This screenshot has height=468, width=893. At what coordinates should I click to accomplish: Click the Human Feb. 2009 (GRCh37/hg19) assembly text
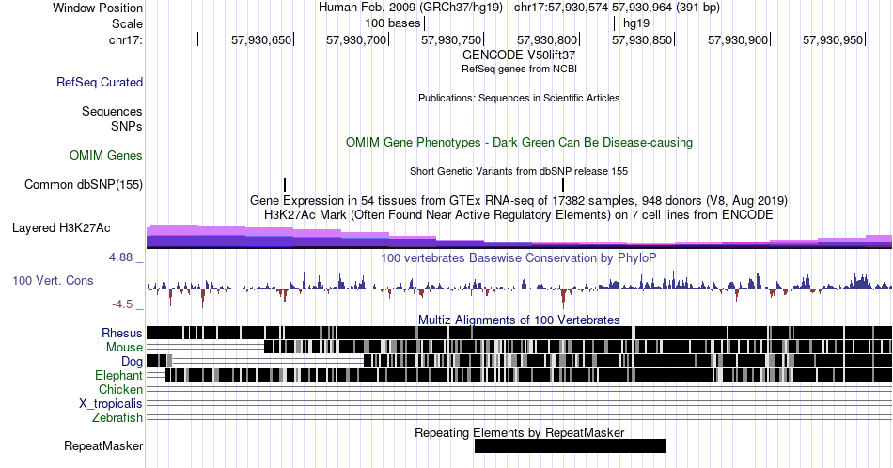coord(411,8)
